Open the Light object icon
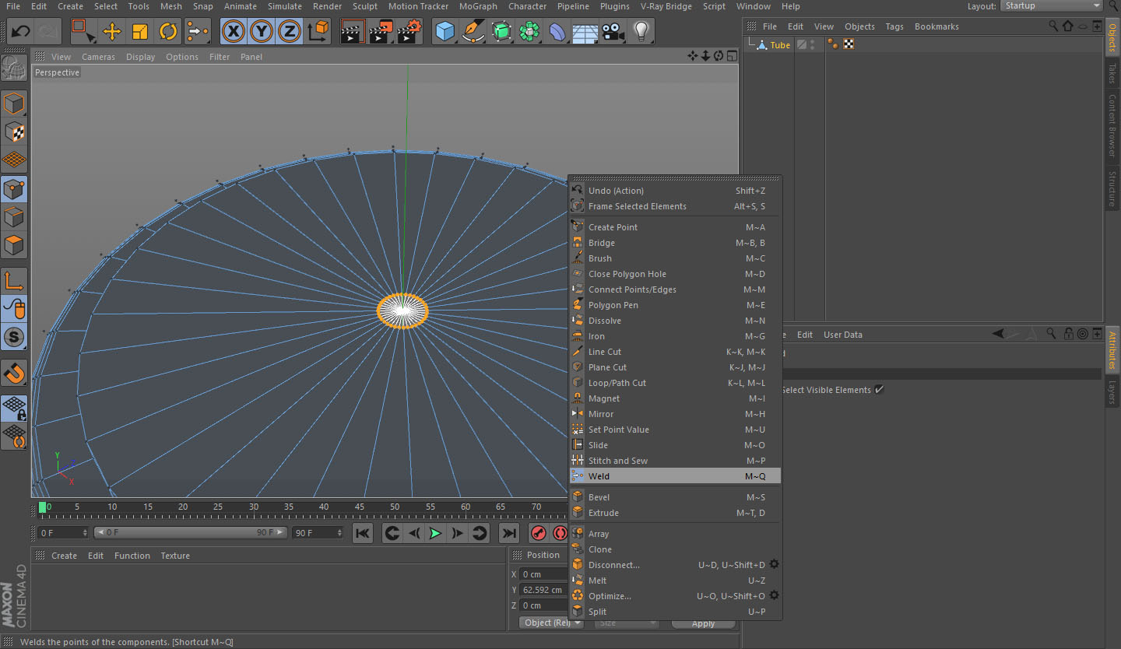Viewport: 1121px width, 649px height. click(x=641, y=32)
